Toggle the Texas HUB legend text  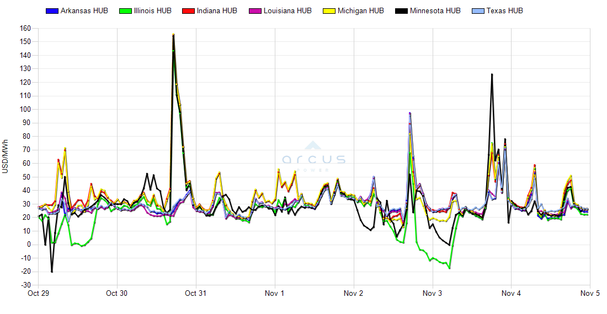pyautogui.click(x=504, y=11)
